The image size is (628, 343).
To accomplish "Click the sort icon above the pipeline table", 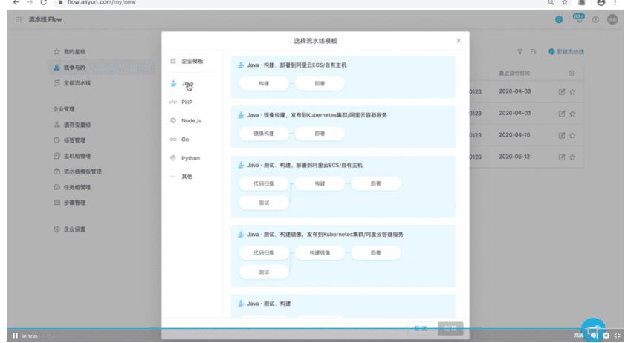I will (x=533, y=52).
